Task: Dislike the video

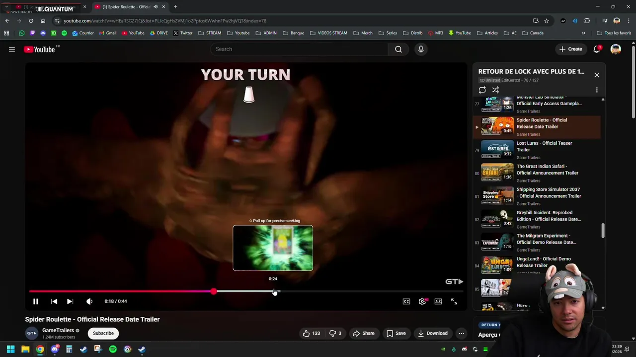Action: [335, 333]
